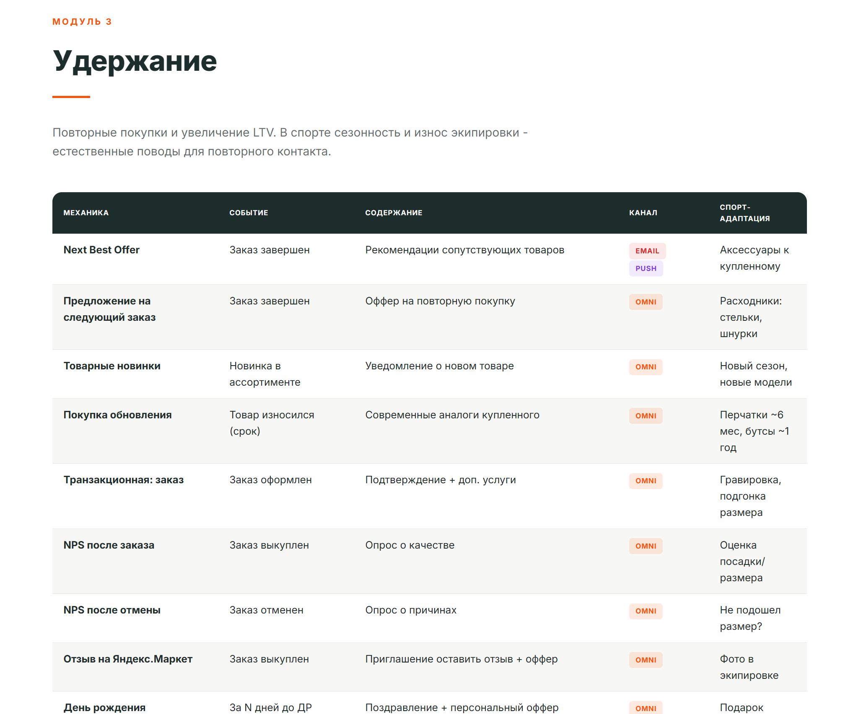This screenshot has width=861, height=714.
Task: Click the Механика column header
Action: click(86, 213)
